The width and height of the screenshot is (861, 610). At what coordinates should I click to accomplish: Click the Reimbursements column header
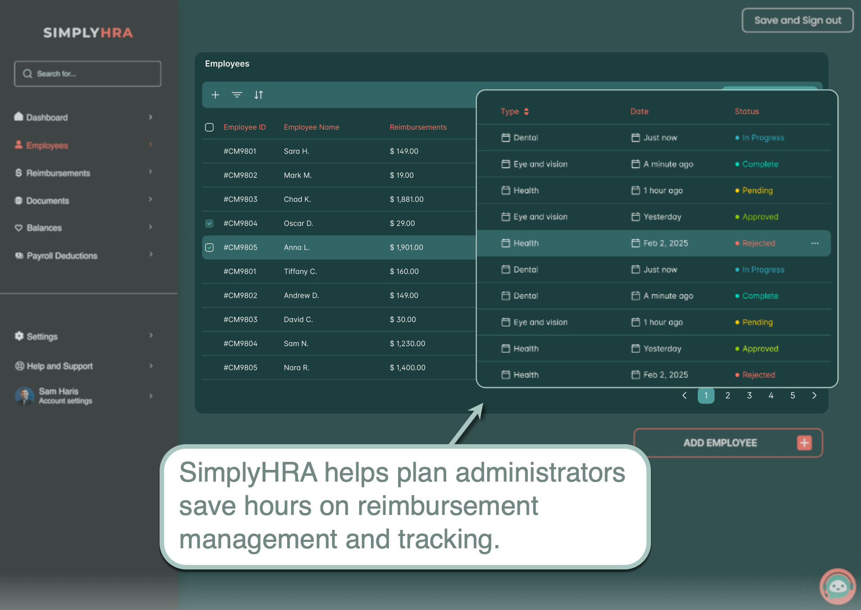tap(418, 127)
